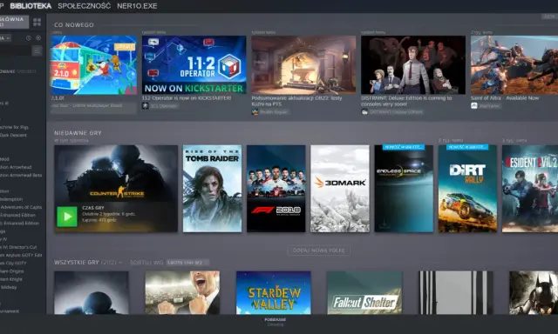Open F1 2018 game cover
The width and height of the screenshot is (558, 334).
click(276, 189)
